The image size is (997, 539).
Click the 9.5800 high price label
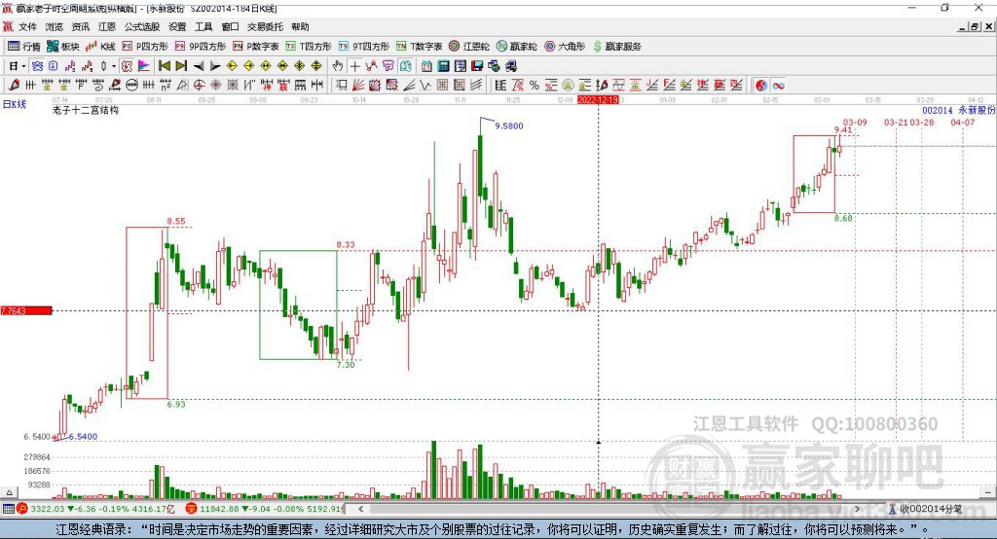tap(509, 126)
